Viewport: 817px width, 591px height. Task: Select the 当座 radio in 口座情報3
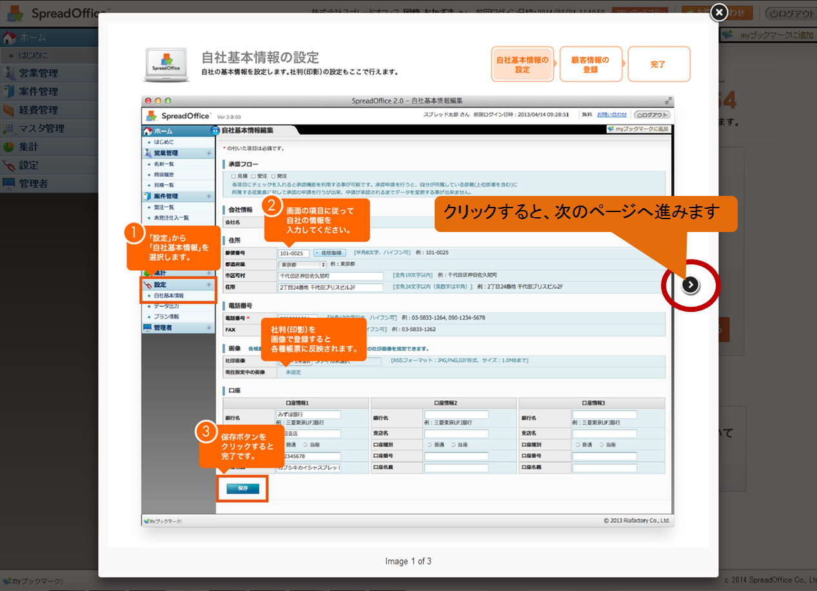[x=602, y=445]
